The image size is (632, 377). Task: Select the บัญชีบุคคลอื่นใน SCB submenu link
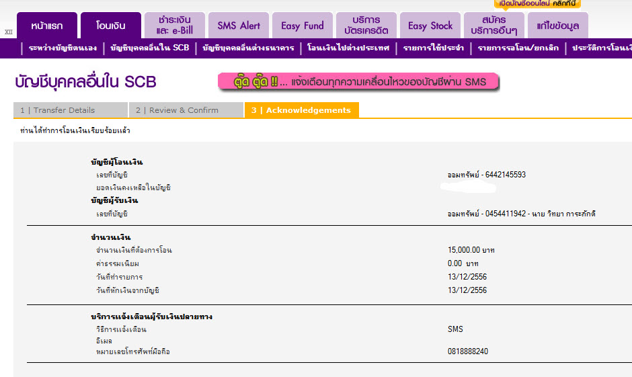(x=149, y=48)
